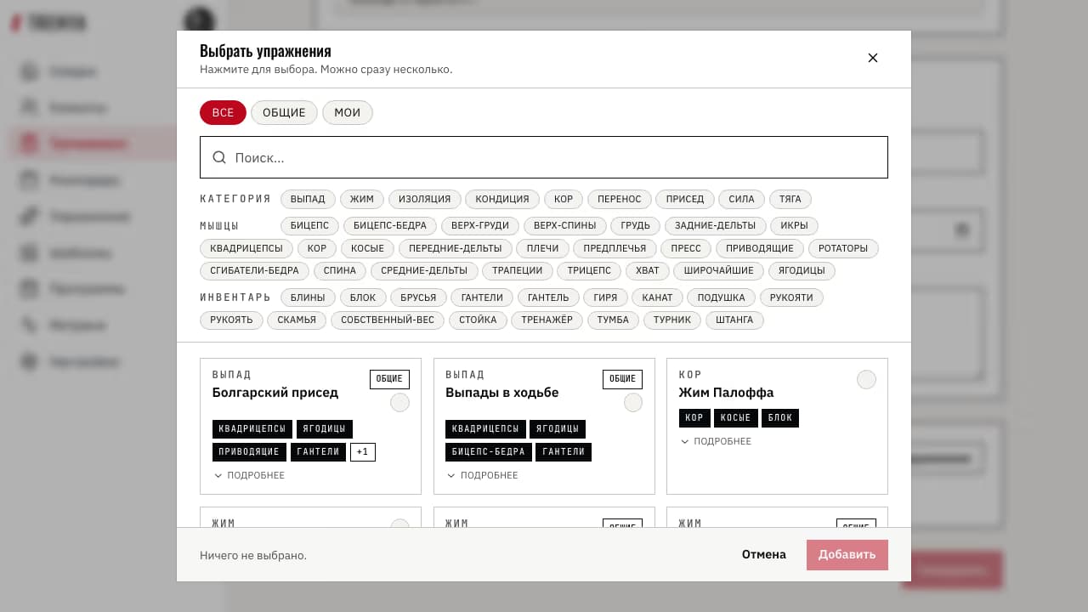This screenshot has height=612, width=1088.
Task: Switch to the ОБЩИЕ tab below the title
Action: 284,113
